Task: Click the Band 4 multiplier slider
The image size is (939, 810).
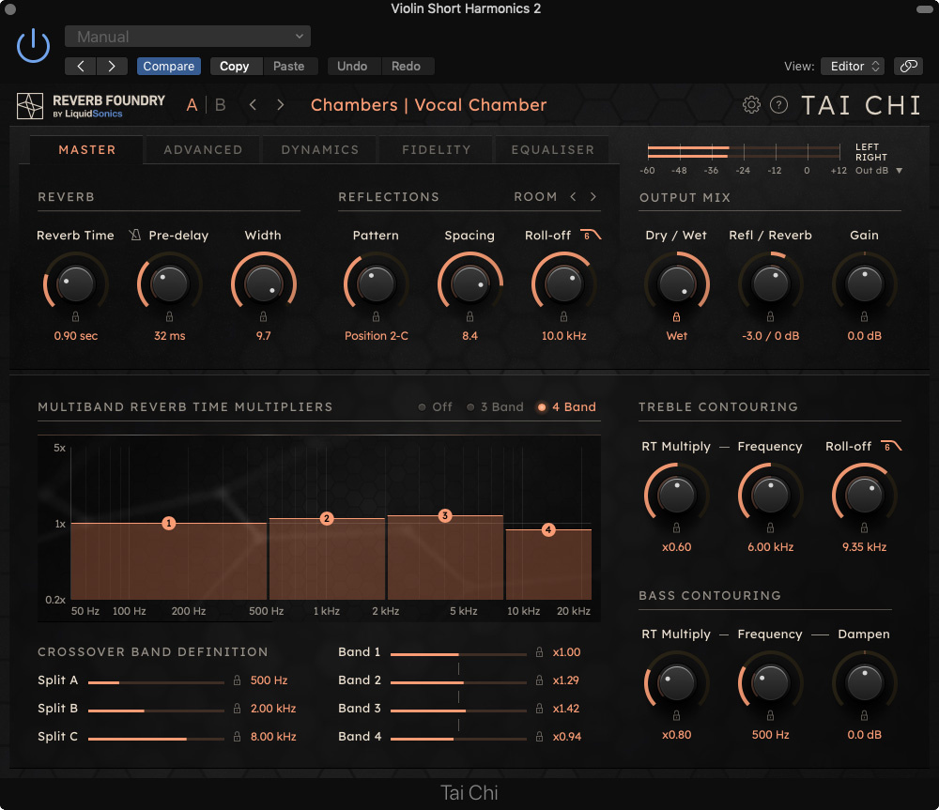Action: 459,739
